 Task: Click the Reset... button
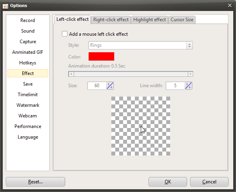point(35,182)
